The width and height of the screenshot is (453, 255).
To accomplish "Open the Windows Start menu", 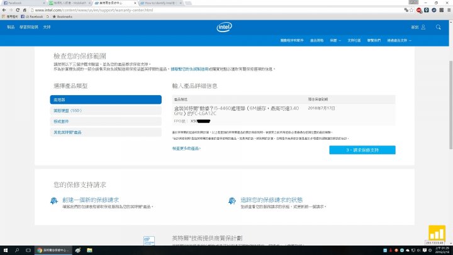I will (x=6, y=251).
